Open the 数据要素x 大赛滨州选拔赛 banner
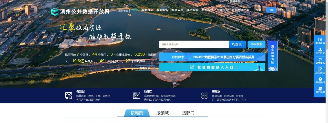Viewport: 328px width, 123px height. pyautogui.click(x=212, y=57)
